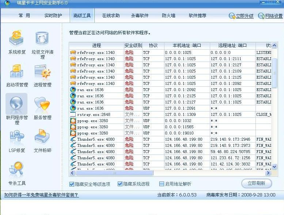Click vertical scrollbar up arrow
This screenshot has height=215, width=284.
pyautogui.click(x=274, y=45)
